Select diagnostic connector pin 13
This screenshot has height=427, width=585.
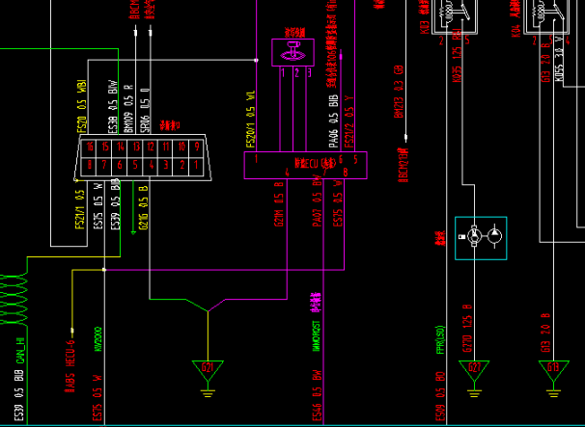tap(136, 147)
